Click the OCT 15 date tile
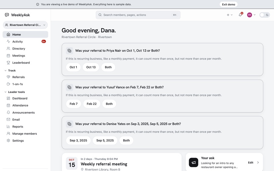The image size is (274, 171). 72,163
